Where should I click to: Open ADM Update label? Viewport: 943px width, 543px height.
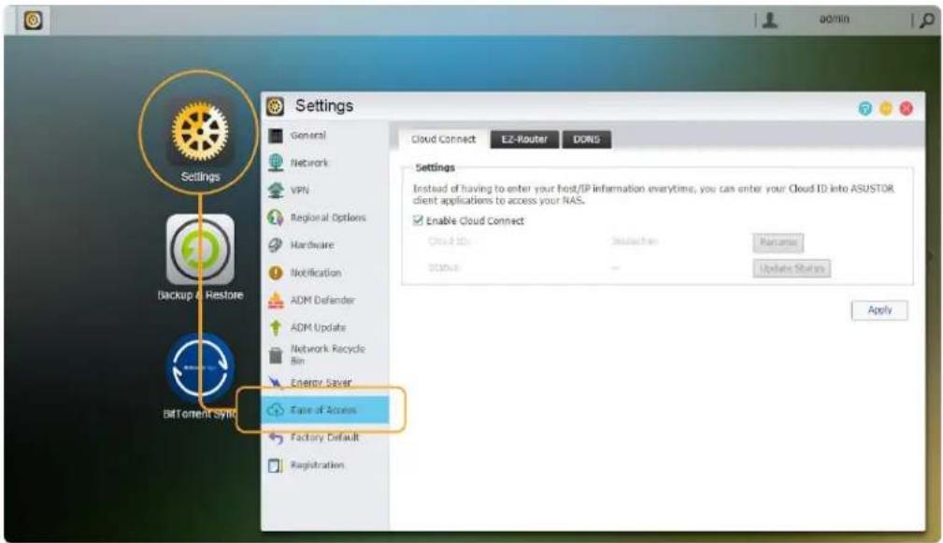(318, 328)
